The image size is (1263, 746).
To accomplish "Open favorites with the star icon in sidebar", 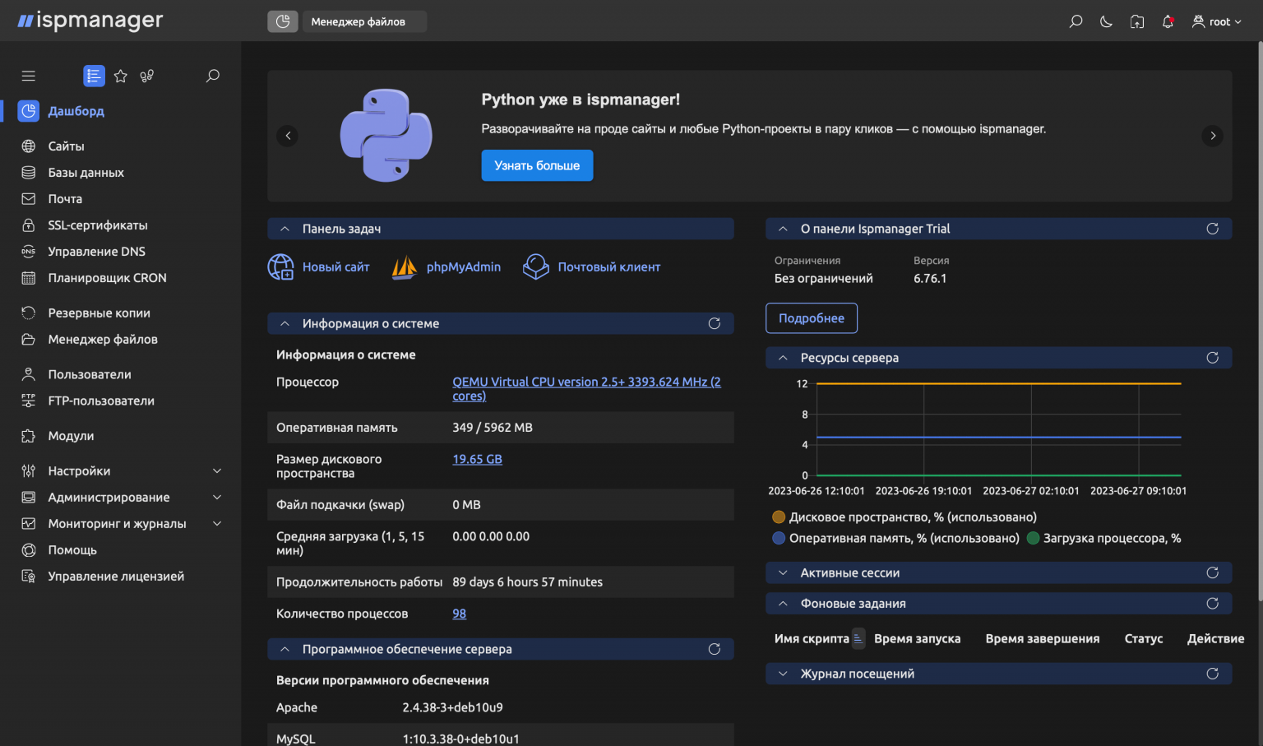I will pyautogui.click(x=120, y=76).
